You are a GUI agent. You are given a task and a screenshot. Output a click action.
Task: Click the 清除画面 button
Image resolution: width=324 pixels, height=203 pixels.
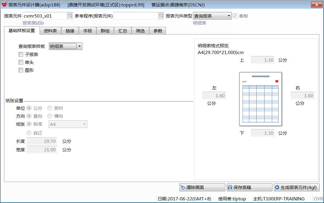click(202, 187)
